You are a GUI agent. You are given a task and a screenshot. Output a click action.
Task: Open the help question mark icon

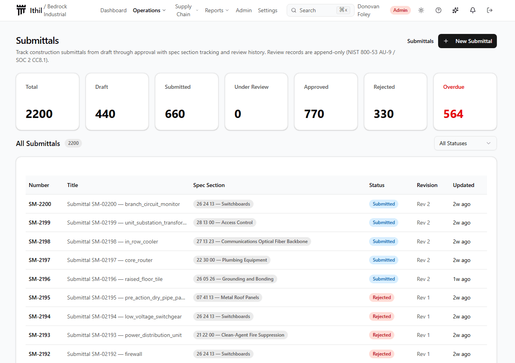(x=438, y=10)
